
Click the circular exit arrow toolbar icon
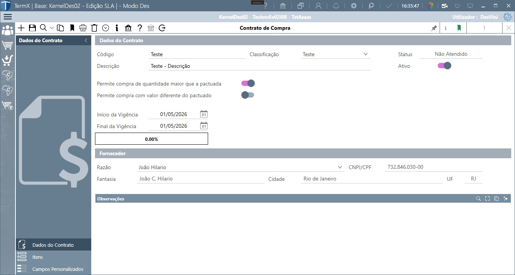coord(162,28)
